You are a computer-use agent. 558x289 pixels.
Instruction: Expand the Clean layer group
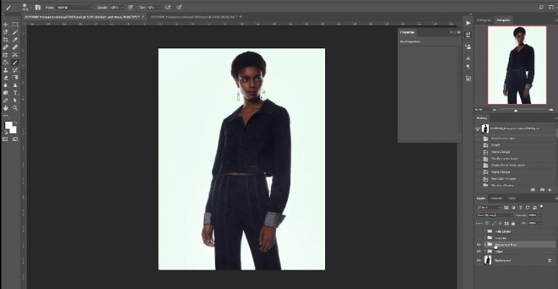tap(484, 251)
